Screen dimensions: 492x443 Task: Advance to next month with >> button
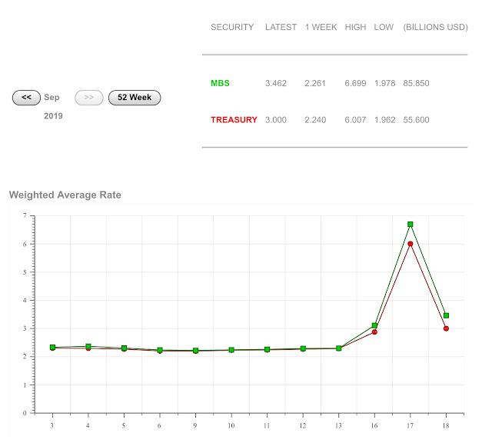(x=89, y=98)
